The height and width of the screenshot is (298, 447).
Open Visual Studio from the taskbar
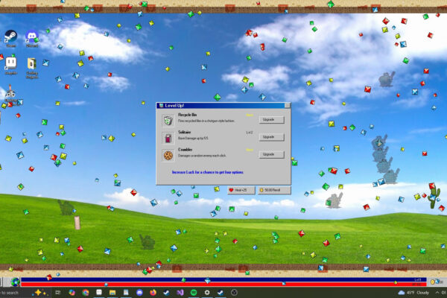point(180,292)
